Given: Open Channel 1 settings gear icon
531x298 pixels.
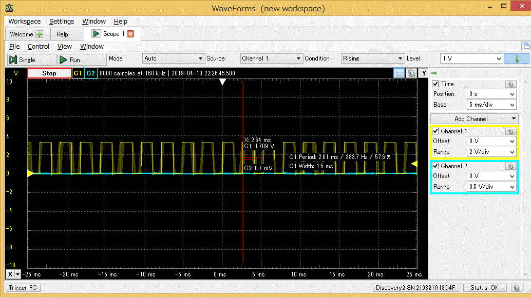Looking at the screenshot, I should [510, 131].
